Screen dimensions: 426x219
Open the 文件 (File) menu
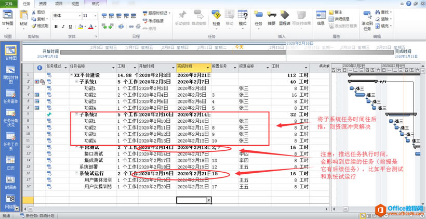(x=9, y=3)
